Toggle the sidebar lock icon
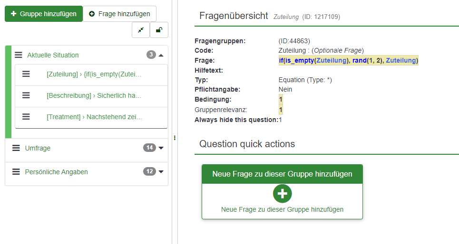 tap(159, 30)
